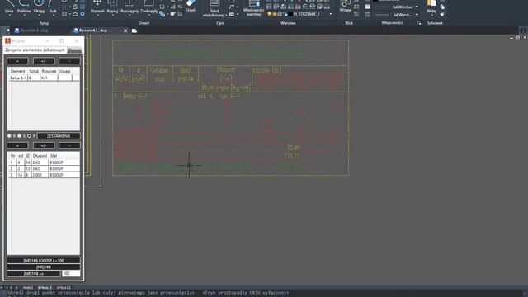The image size is (528, 297).
Task: Activate the Zaokrąglij (fillet) command
Action: coord(148,6)
